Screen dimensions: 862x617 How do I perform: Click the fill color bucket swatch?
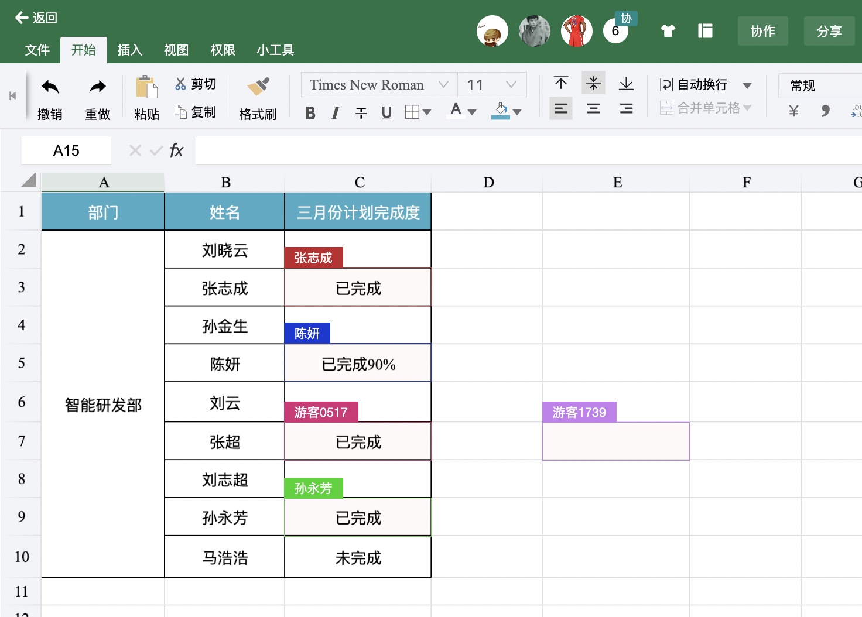(x=501, y=111)
